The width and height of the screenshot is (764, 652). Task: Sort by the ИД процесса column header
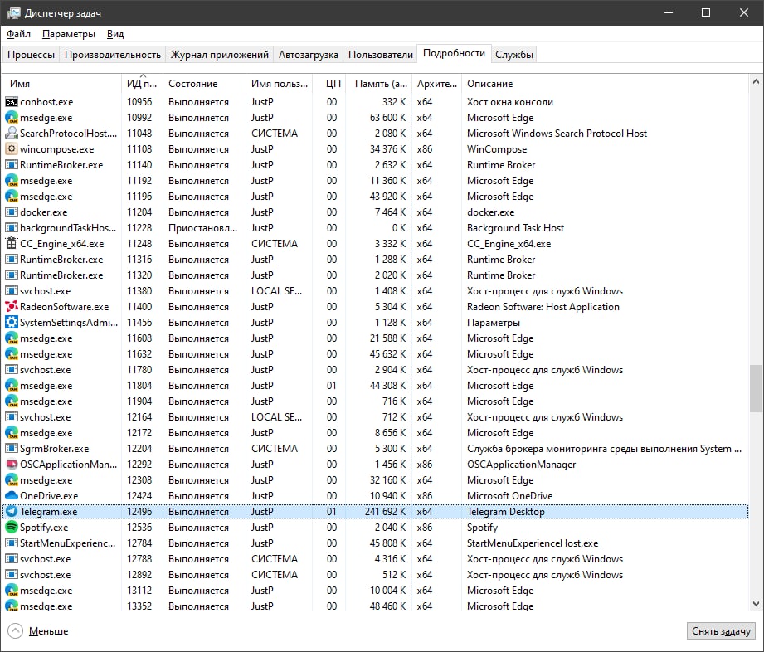click(142, 84)
